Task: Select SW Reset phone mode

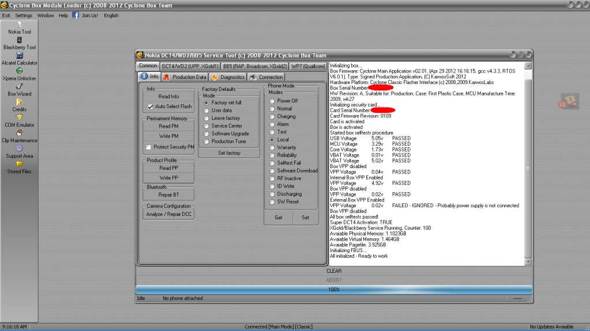Action: 272,201
